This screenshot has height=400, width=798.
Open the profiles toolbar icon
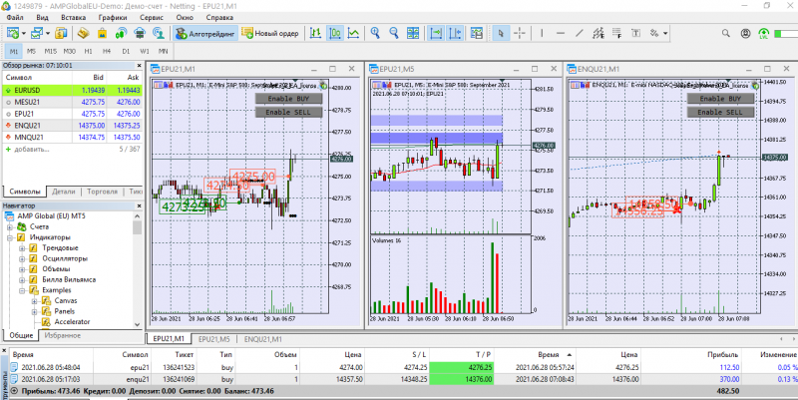[x=37, y=34]
